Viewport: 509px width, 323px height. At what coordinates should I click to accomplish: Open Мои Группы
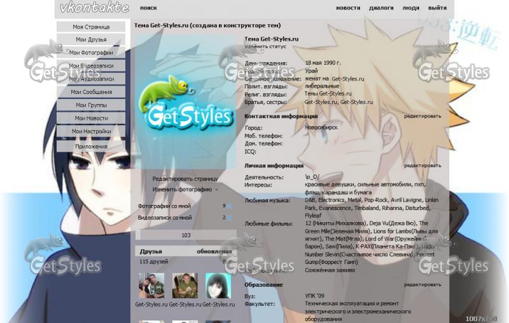tap(91, 105)
